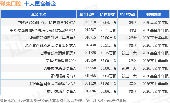Open 银河服务混合A fund entry
170x103 pixels.
pyautogui.click(x=63, y=76)
